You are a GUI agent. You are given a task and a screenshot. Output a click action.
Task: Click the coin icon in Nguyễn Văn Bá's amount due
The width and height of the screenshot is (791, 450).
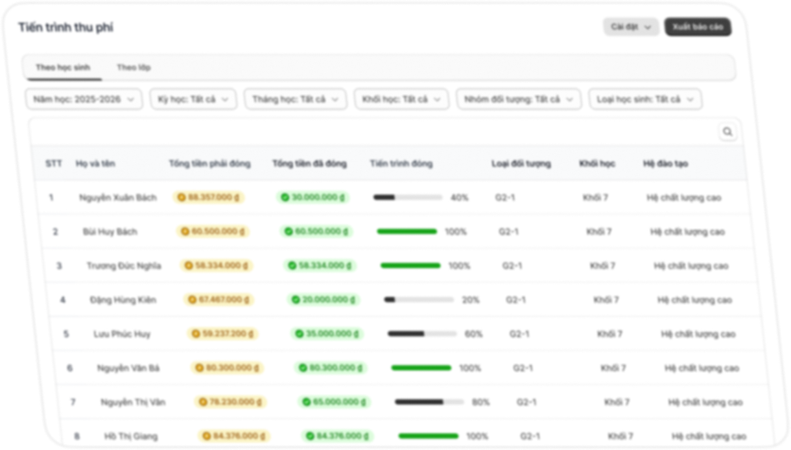click(200, 368)
